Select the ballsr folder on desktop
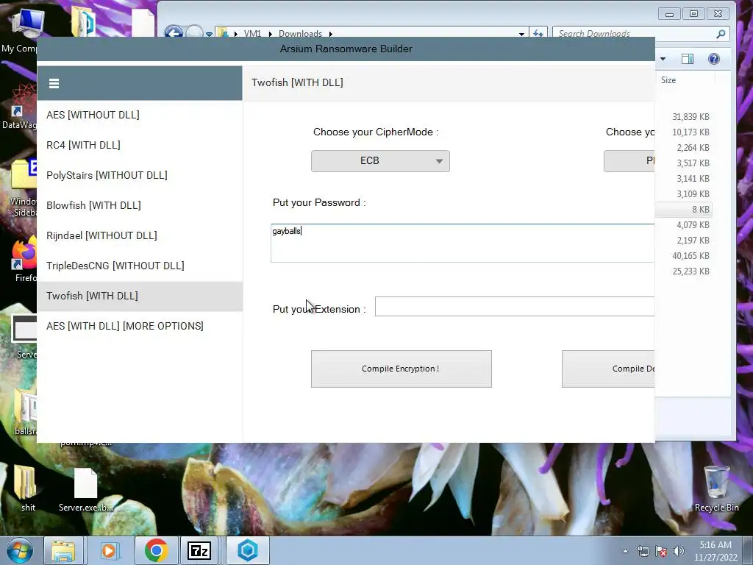753x565 pixels. pyautogui.click(x=25, y=412)
